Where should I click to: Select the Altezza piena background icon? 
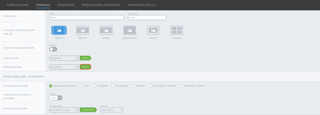click(x=130, y=30)
